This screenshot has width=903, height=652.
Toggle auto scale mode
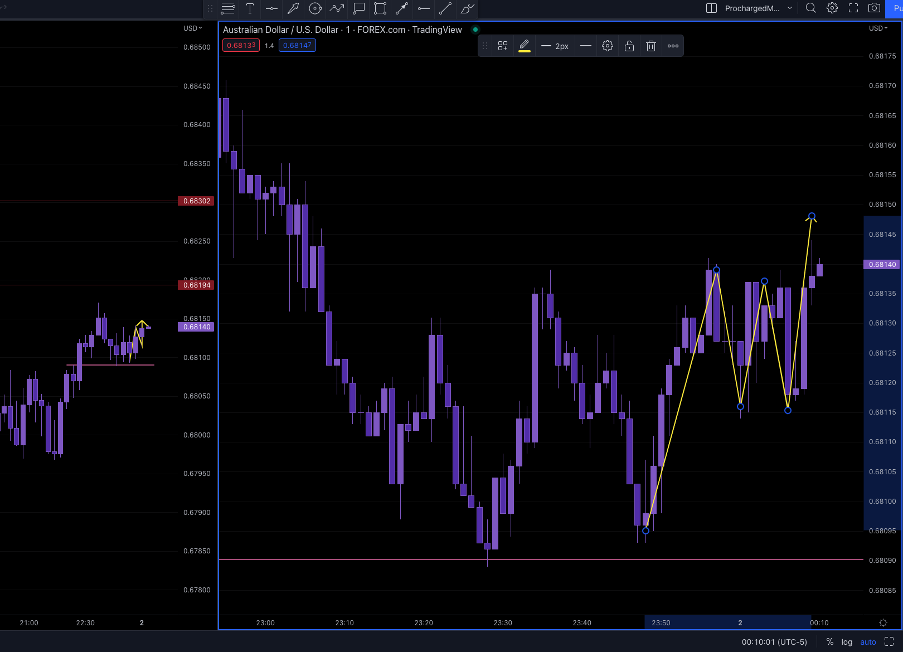tap(868, 642)
